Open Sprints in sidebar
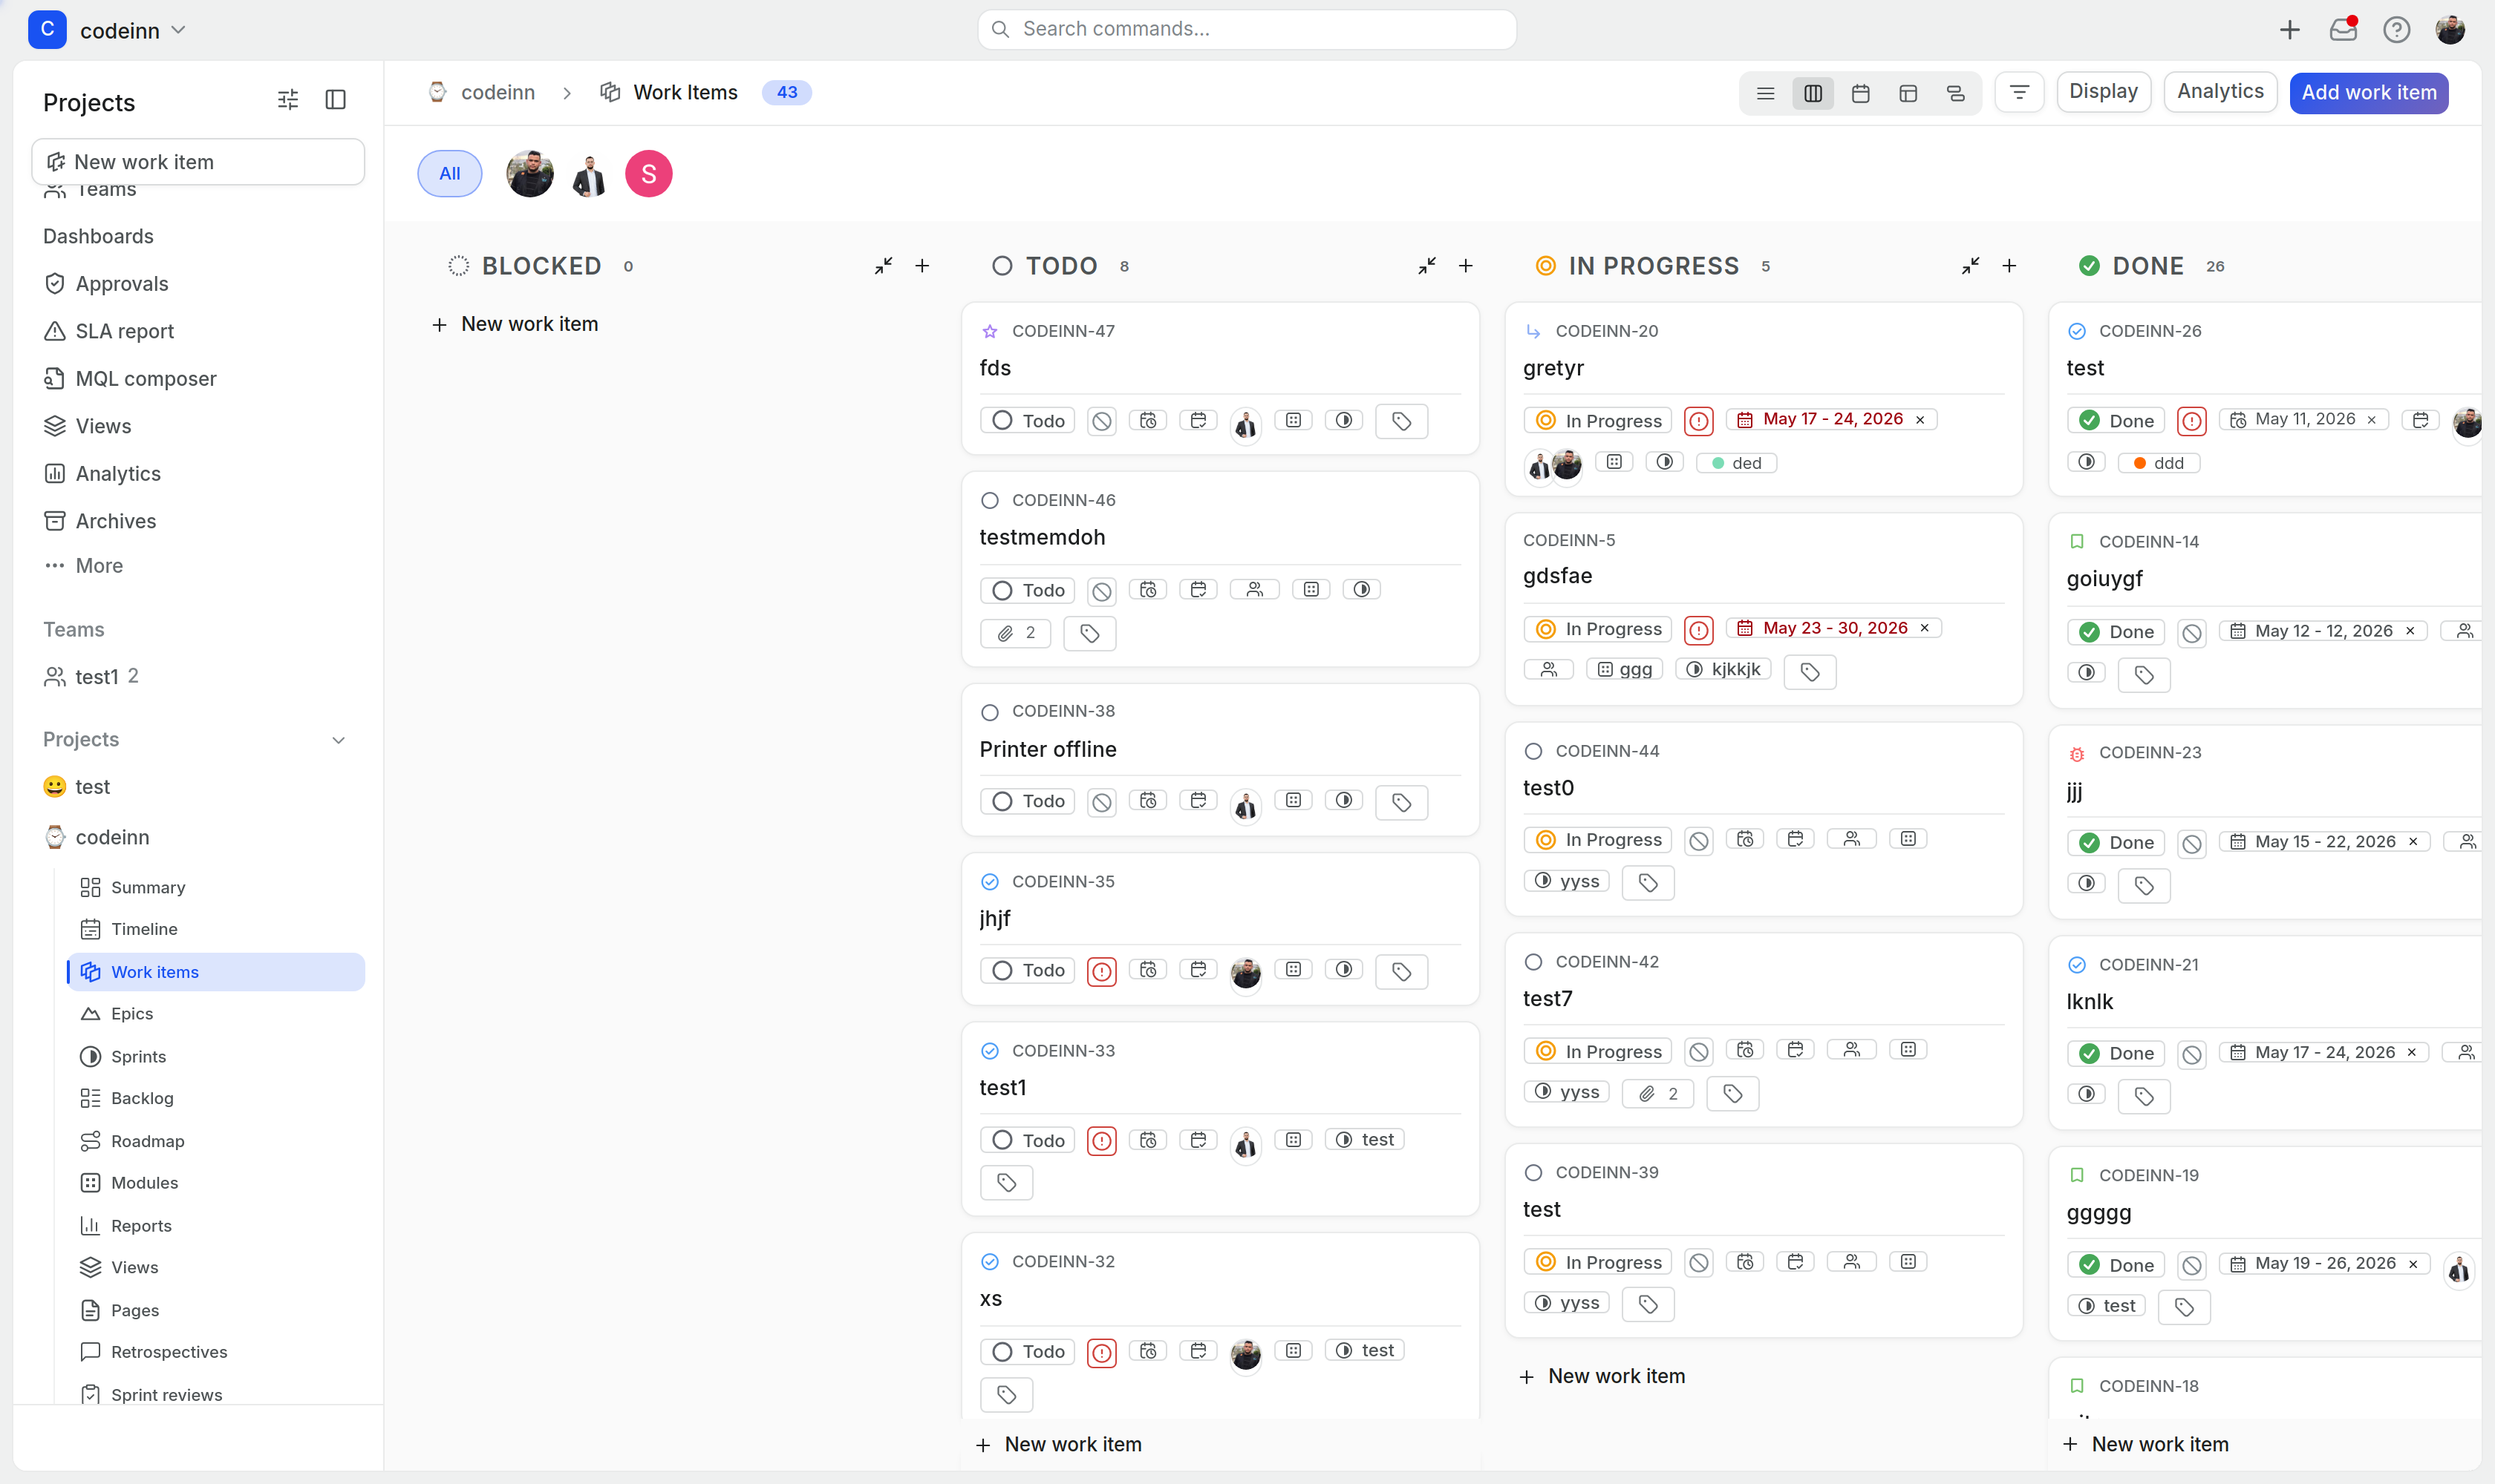The image size is (2495, 1484). coord(138,1057)
